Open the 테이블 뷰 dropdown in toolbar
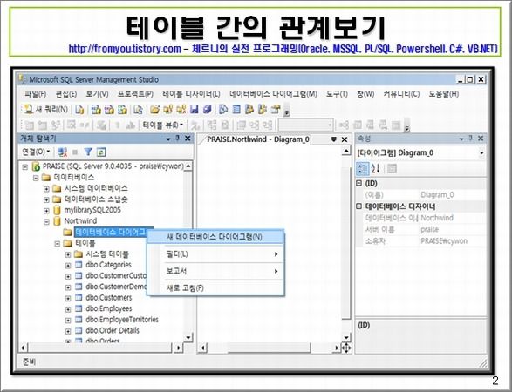Image resolution: width=512 pixels, height=392 pixels. coord(162,125)
